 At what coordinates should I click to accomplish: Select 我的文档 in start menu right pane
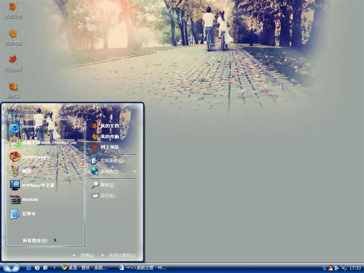point(106,126)
